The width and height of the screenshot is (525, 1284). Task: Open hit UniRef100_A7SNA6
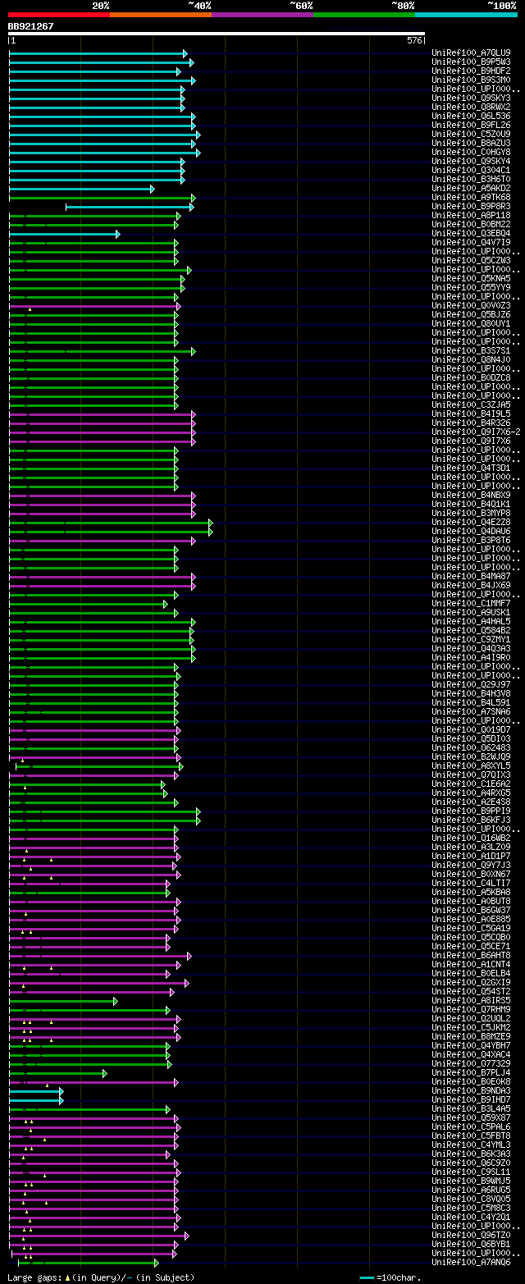click(471, 711)
